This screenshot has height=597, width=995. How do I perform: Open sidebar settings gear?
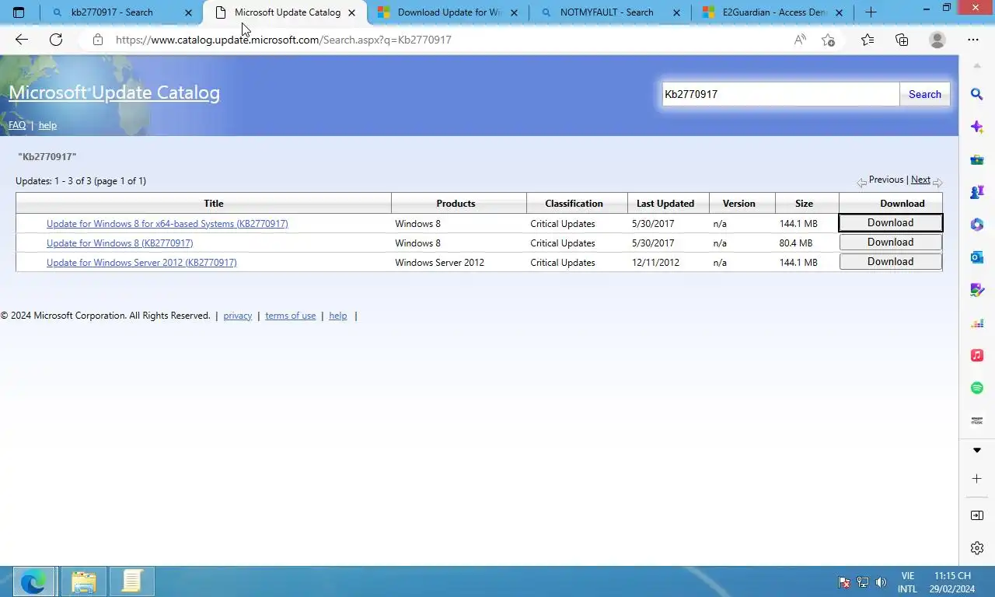977,548
